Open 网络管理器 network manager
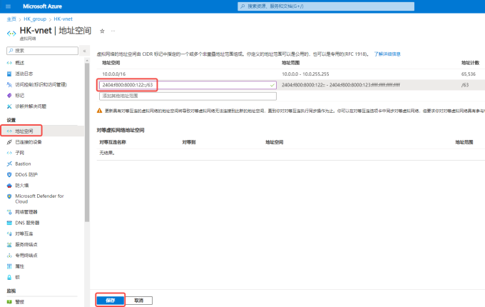 [26, 212]
